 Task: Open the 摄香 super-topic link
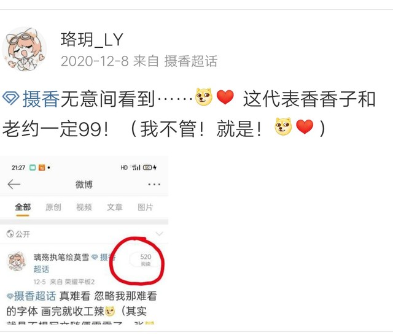coord(41,99)
